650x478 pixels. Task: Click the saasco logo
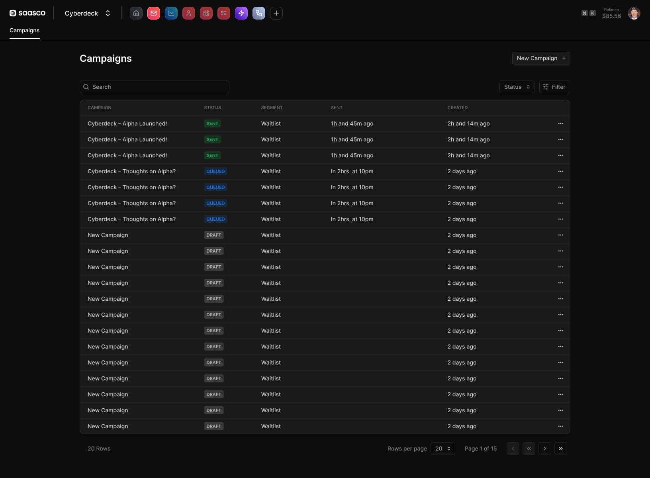[27, 13]
